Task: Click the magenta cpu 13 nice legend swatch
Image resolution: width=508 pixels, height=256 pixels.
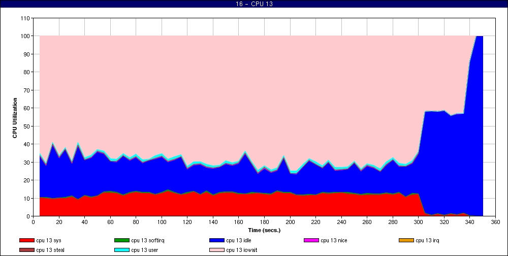Action: coord(311,240)
